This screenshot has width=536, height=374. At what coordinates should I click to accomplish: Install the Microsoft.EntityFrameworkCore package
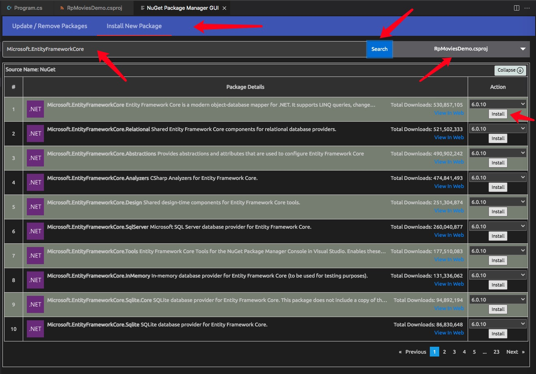point(498,114)
